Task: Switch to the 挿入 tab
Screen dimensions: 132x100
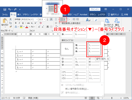Action: point(19,14)
